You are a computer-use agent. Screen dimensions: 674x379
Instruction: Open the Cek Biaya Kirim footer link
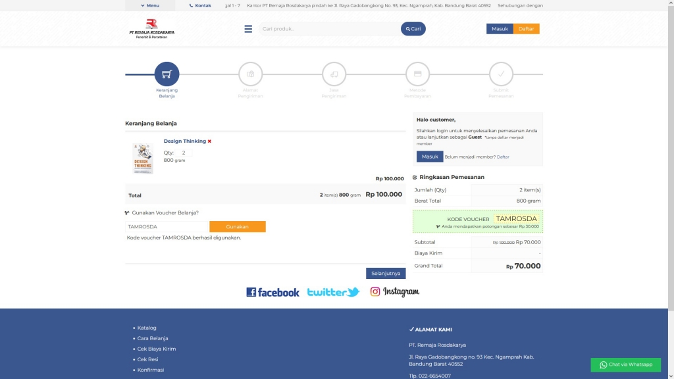(157, 349)
